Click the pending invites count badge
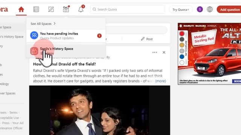 point(99,36)
